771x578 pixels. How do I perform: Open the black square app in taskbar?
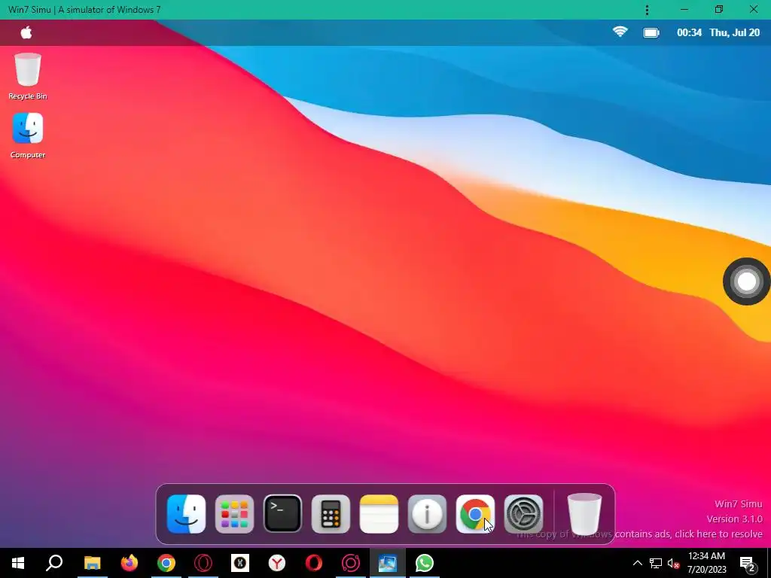240,563
